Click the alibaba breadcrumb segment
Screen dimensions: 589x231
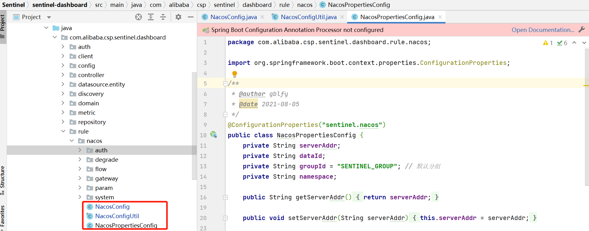179,5
